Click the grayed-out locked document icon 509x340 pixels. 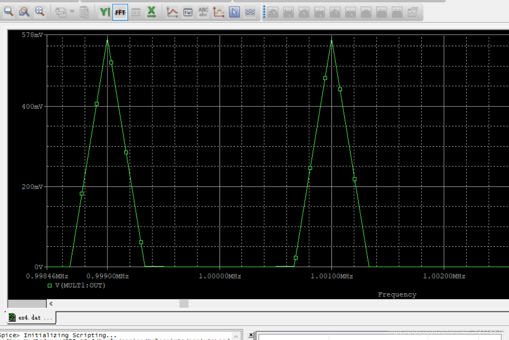pyautogui.click(x=84, y=12)
